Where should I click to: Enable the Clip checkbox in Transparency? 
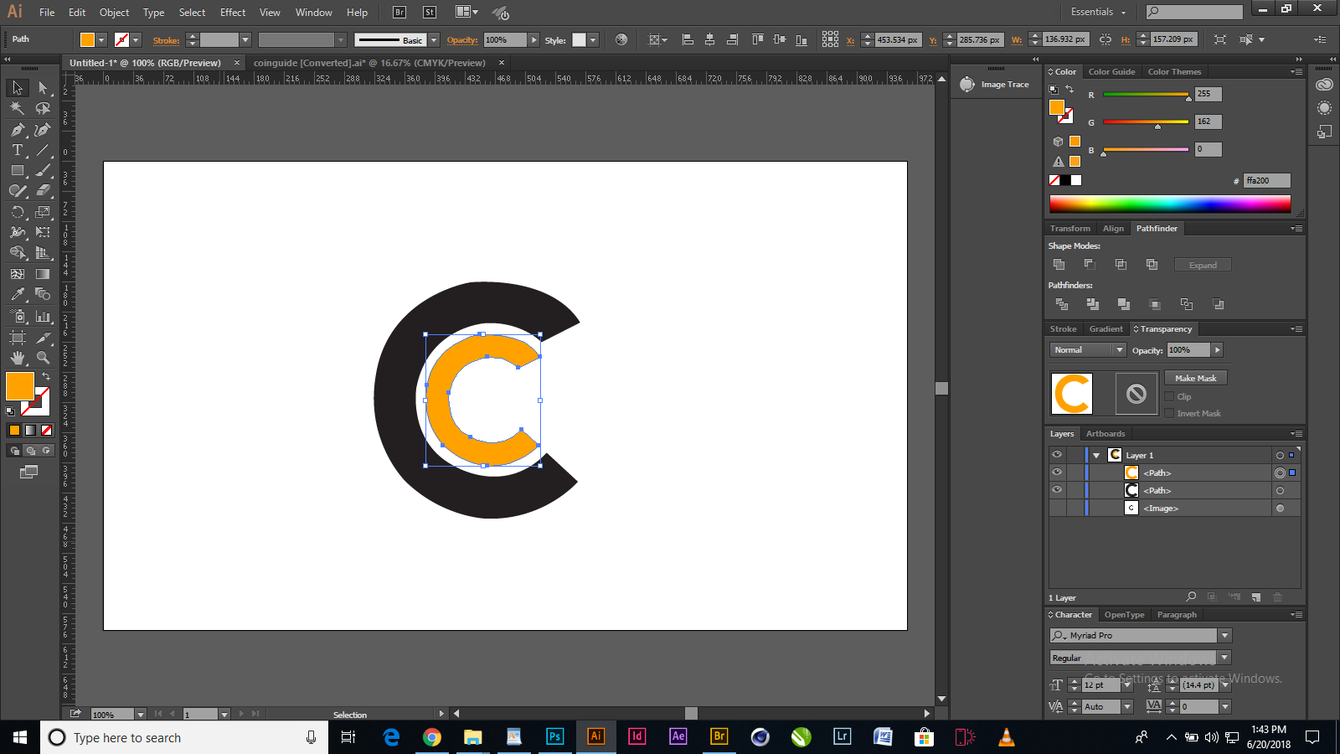(1170, 397)
